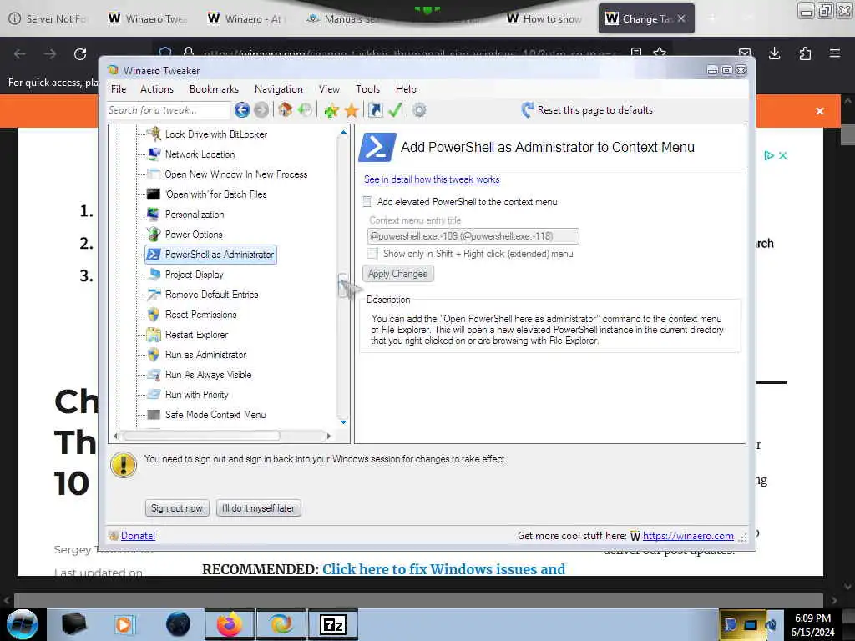Image resolution: width=855 pixels, height=641 pixels.
Task: Select Restart Explorer tree item
Action: 196,335
